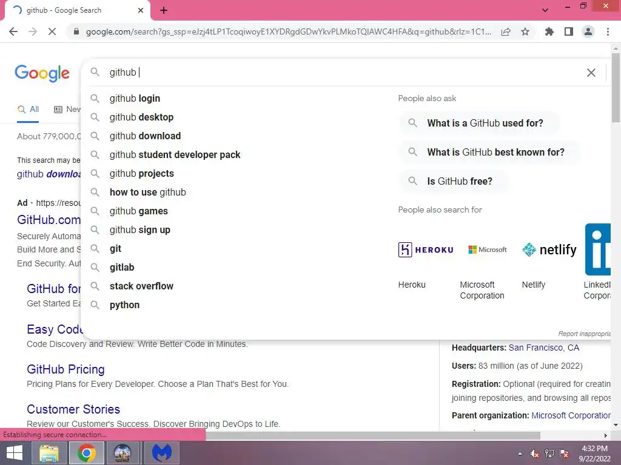The width and height of the screenshot is (621, 465).
Task: Click the URL address bar
Action: pyautogui.click(x=288, y=31)
